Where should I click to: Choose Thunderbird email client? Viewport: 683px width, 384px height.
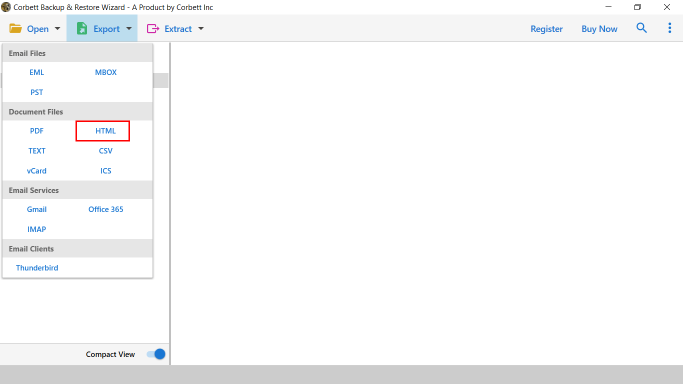pos(37,268)
